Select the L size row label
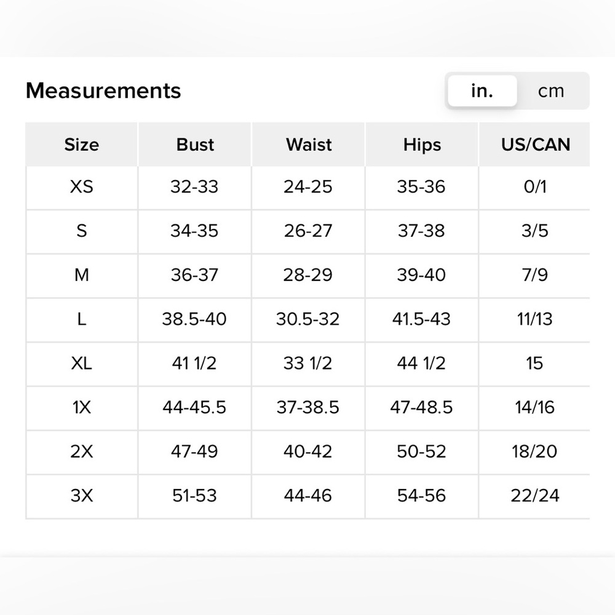 pos(82,319)
